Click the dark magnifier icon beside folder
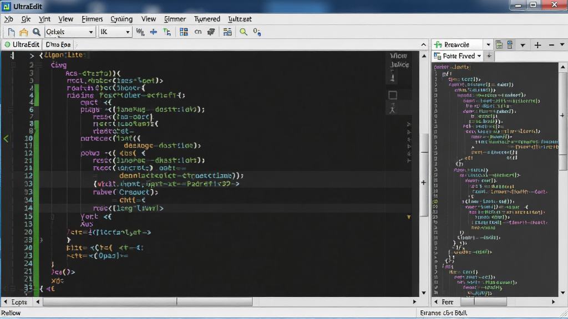The height and width of the screenshot is (319, 568). pos(36,32)
